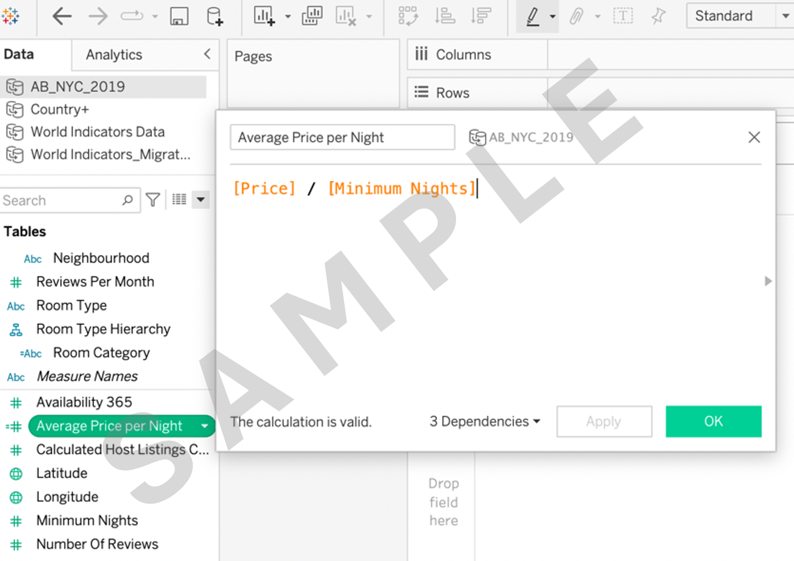Click the Swap Rows and Columns icon
The width and height of the screenshot is (794, 561).
click(x=408, y=17)
